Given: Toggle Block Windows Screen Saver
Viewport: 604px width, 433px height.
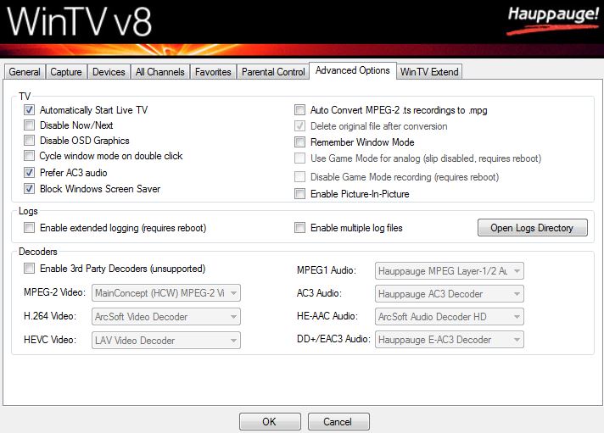Looking at the screenshot, I should 30,189.
